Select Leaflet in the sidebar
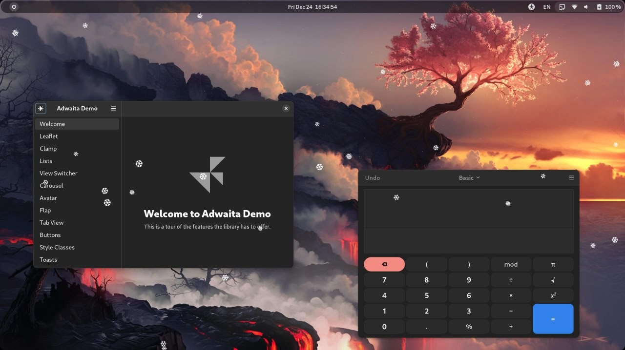Screen dimensions: 625x350 coord(49,136)
